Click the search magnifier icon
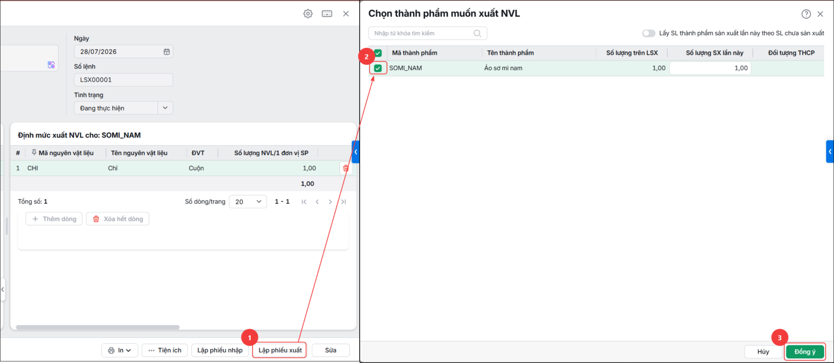 pos(477,33)
